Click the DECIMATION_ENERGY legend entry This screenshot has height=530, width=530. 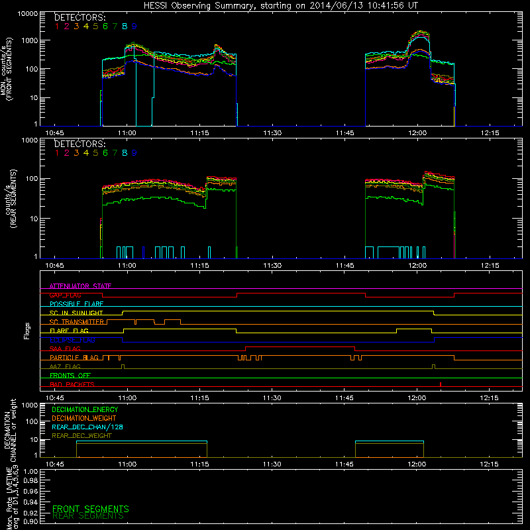pyautogui.click(x=85, y=409)
